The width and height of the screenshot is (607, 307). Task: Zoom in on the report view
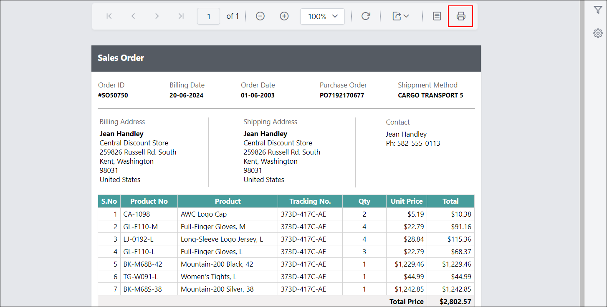(x=284, y=16)
